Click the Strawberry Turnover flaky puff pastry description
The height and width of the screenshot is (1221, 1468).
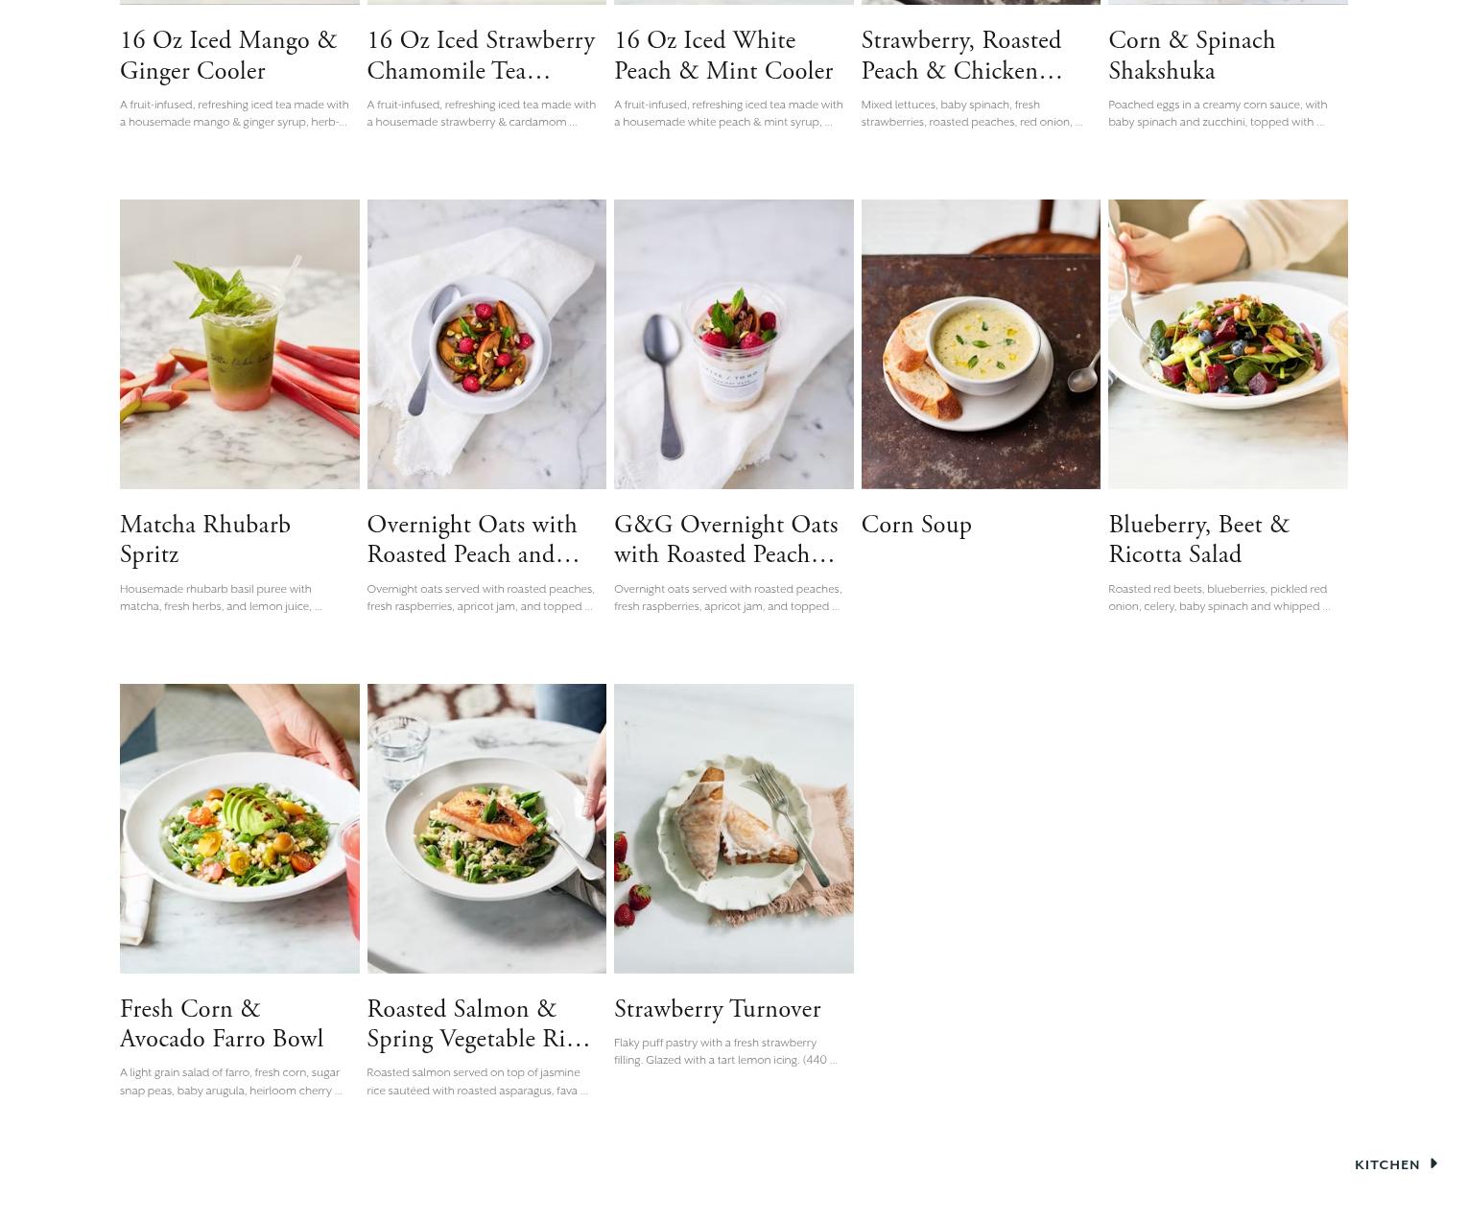pos(725,1051)
